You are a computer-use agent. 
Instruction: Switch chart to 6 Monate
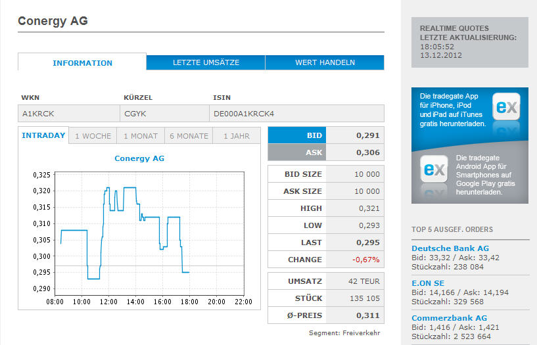pos(189,137)
